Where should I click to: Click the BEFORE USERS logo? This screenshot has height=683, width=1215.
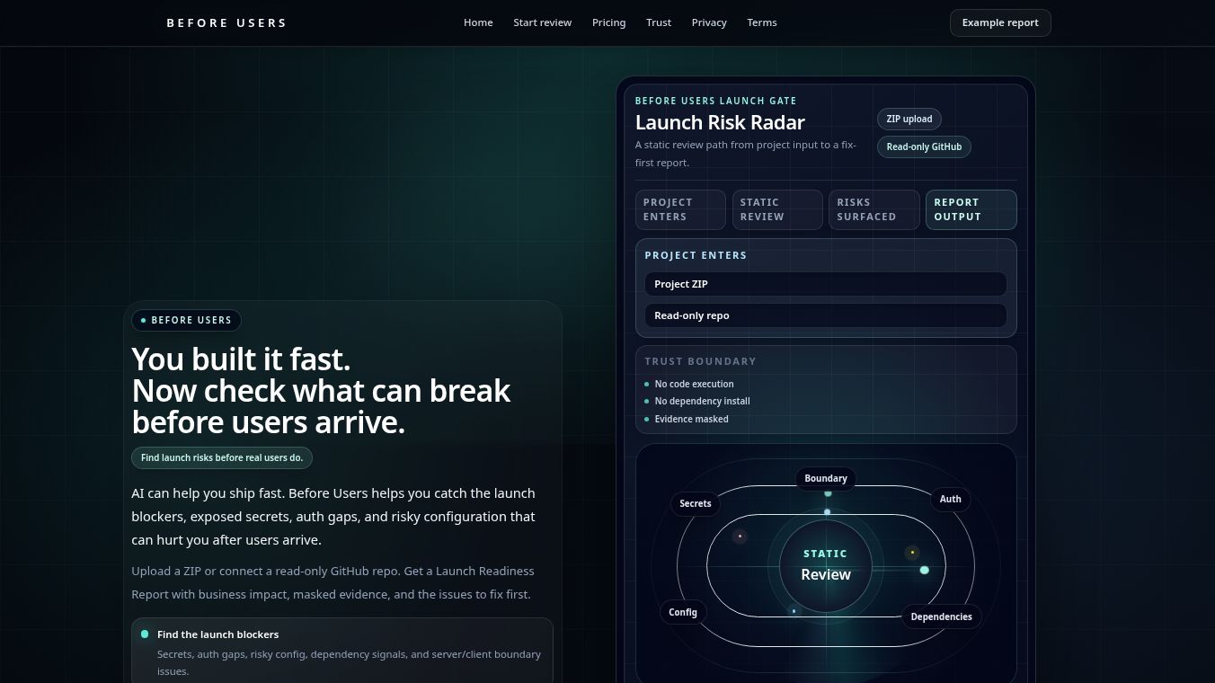226,22
